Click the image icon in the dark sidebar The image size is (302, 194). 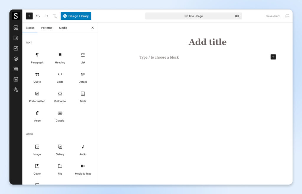(16, 48)
